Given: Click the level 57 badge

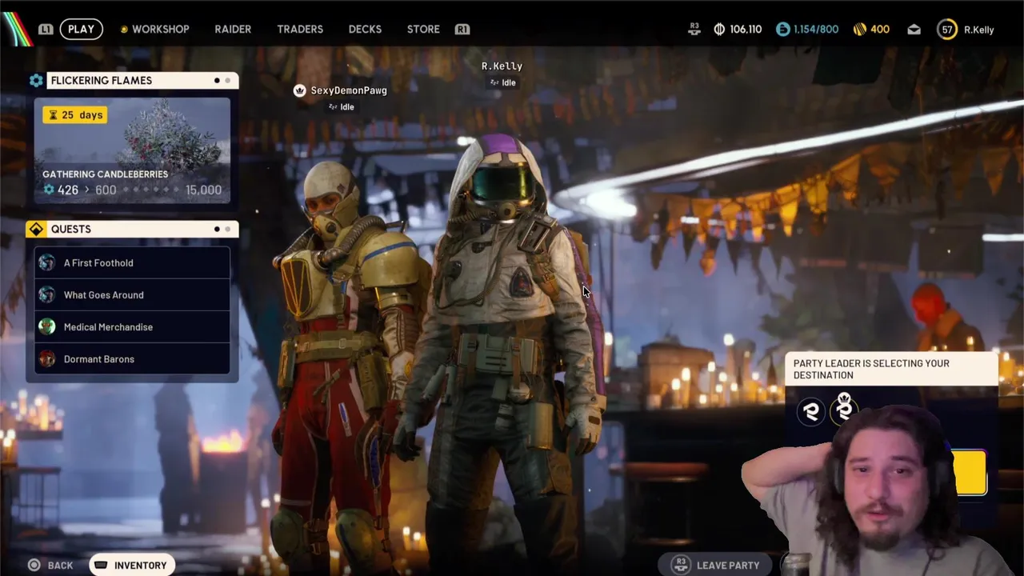Looking at the screenshot, I should coord(947,30).
